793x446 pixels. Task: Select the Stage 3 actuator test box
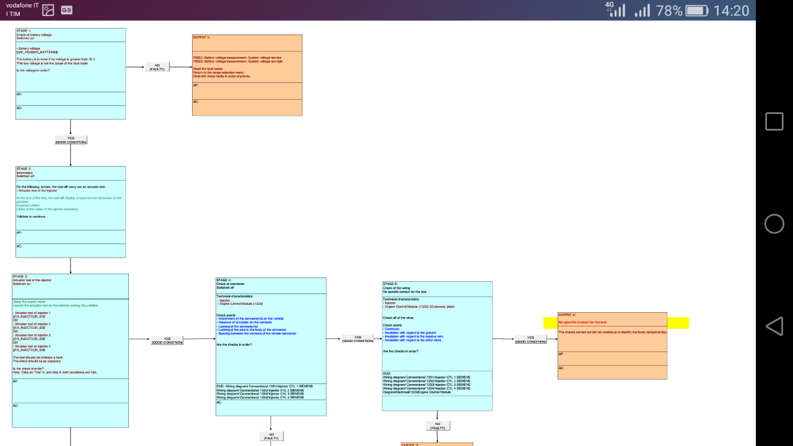pos(70,350)
